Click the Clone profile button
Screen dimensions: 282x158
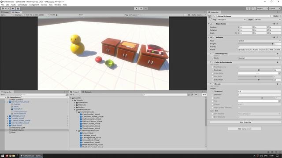coord(278,50)
